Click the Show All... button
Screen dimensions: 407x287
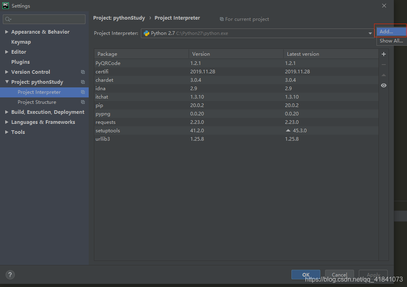point(391,40)
